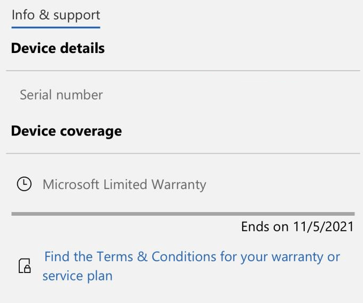The height and width of the screenshot is (303, 363).
Task: Click the warranty coverage progress bar
Action: click(x=182, y=214)
